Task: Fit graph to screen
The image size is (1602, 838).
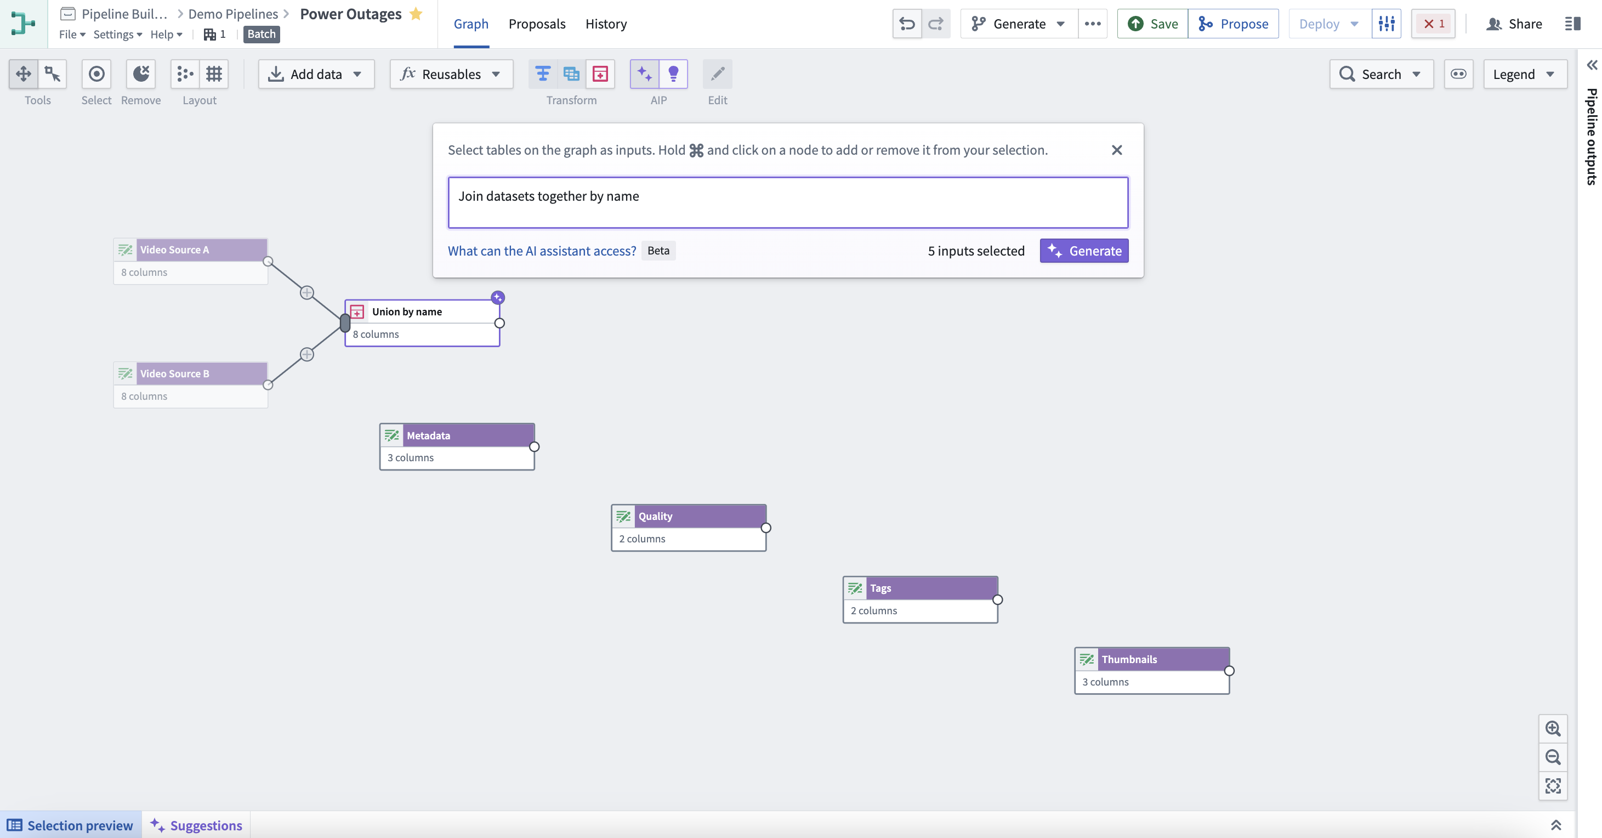Action: click(x=1554, y=786)
